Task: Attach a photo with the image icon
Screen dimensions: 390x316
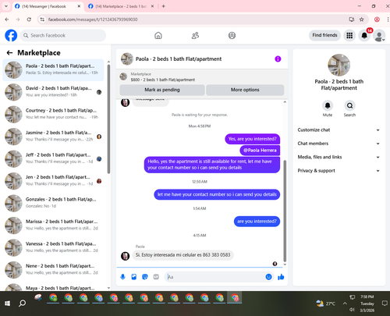Action: tap(134, 277)
